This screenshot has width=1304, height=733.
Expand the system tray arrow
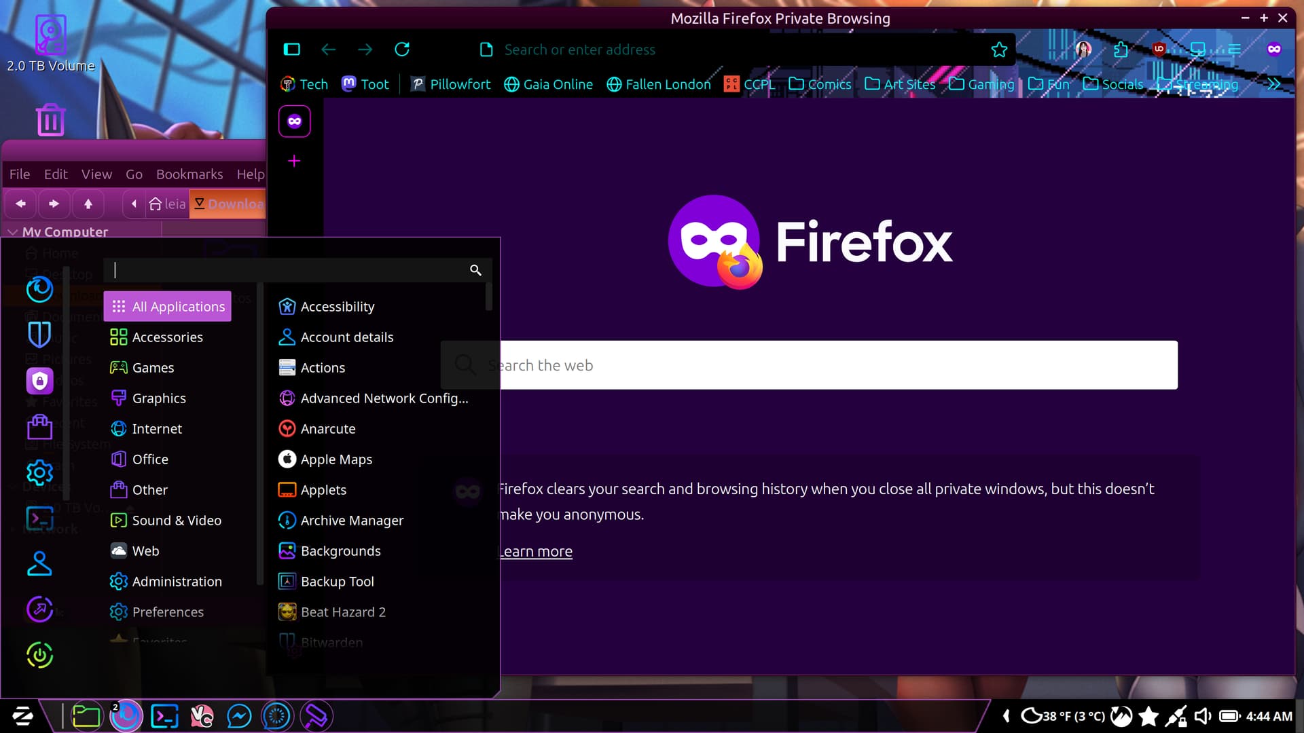(1007, 716)
